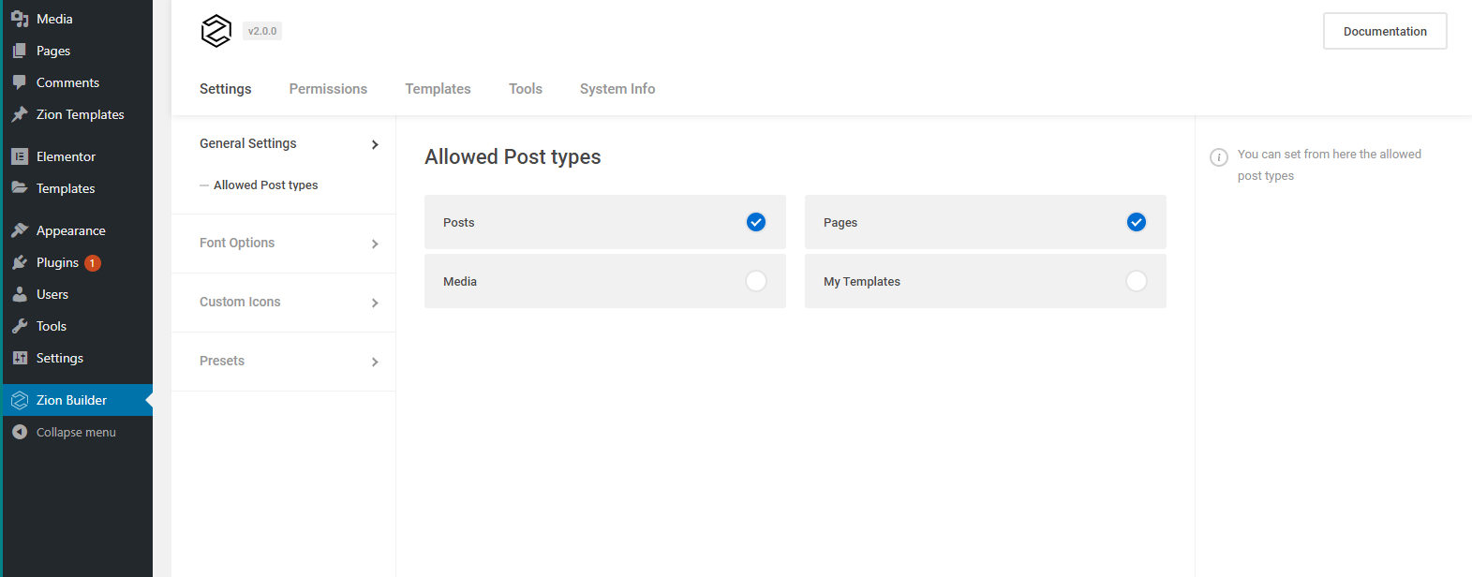
Task: Open the System Info tab
Action: coord(617,89)
